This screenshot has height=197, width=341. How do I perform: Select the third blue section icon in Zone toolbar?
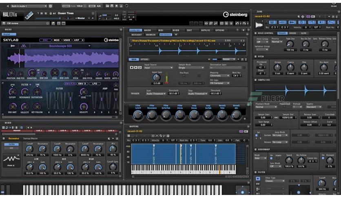coord(292,22)
